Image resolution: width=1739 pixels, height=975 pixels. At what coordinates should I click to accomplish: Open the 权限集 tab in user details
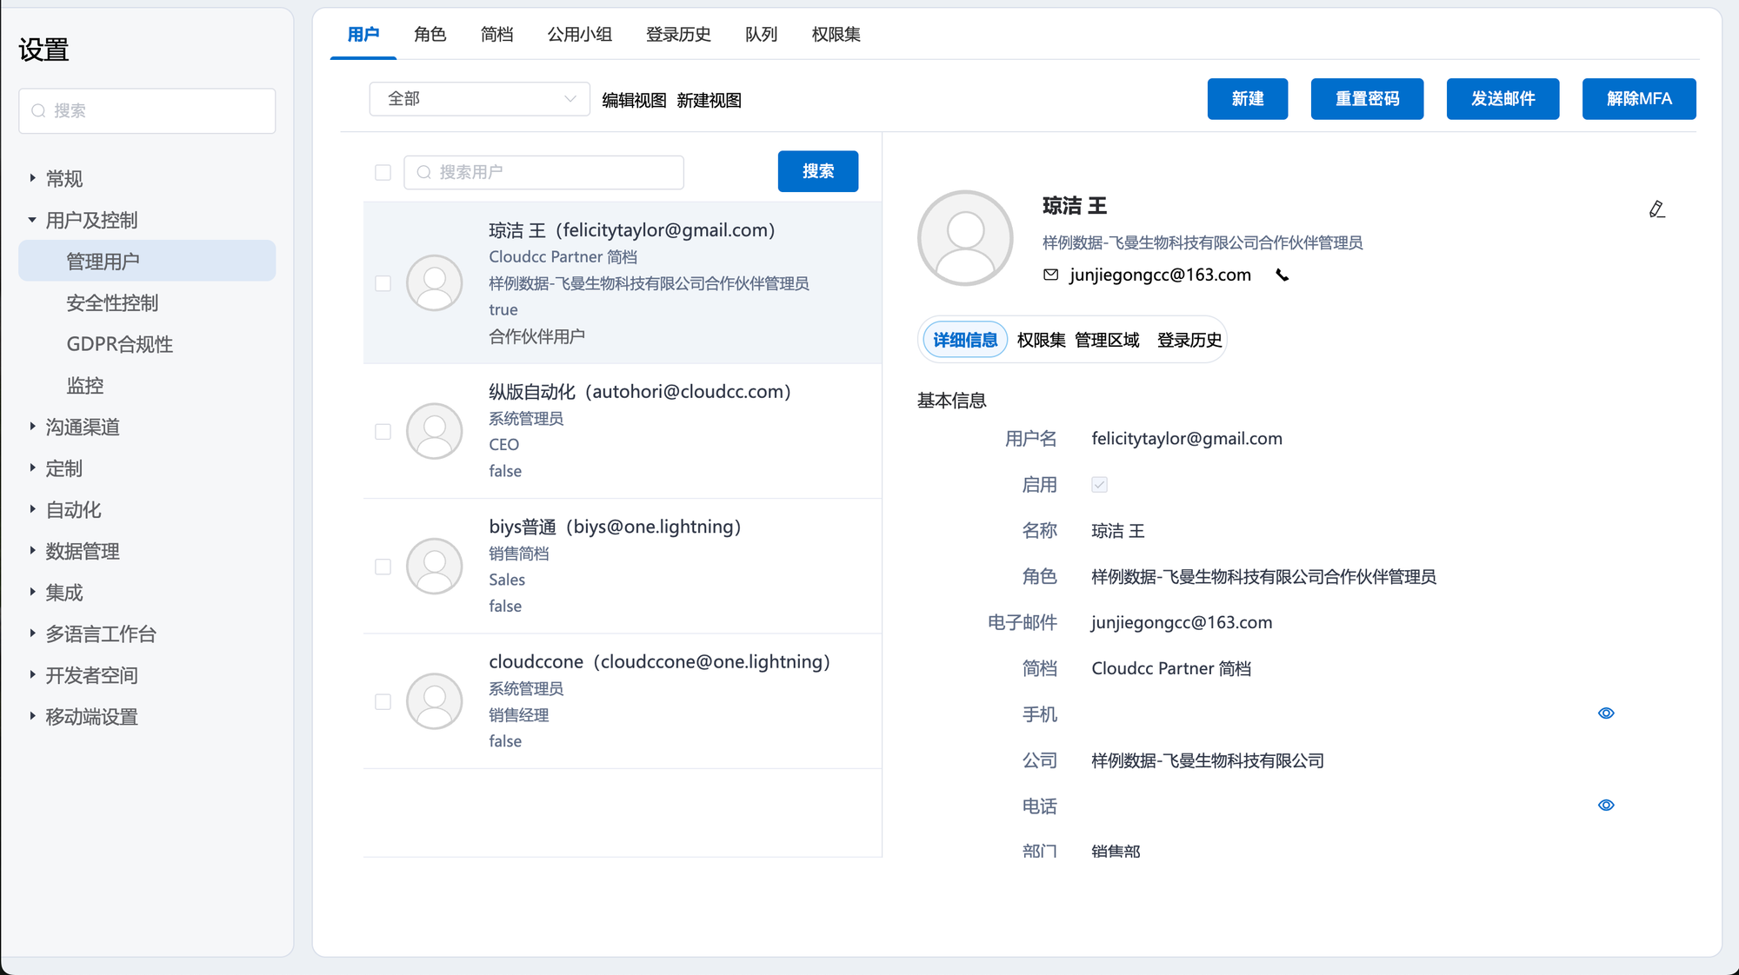pos(1041,340)
